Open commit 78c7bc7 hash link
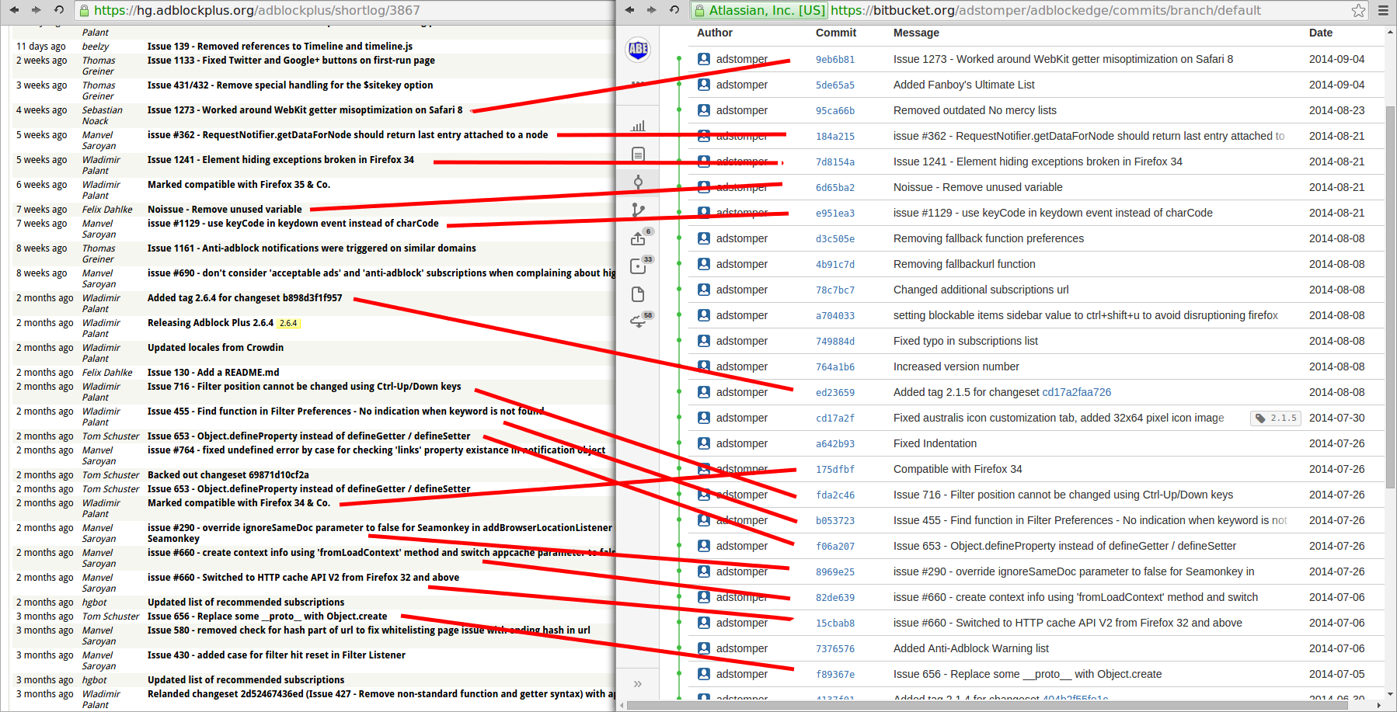Image resolution: width=1397 pixels, height=712 pixels. [x=835, y=290]
